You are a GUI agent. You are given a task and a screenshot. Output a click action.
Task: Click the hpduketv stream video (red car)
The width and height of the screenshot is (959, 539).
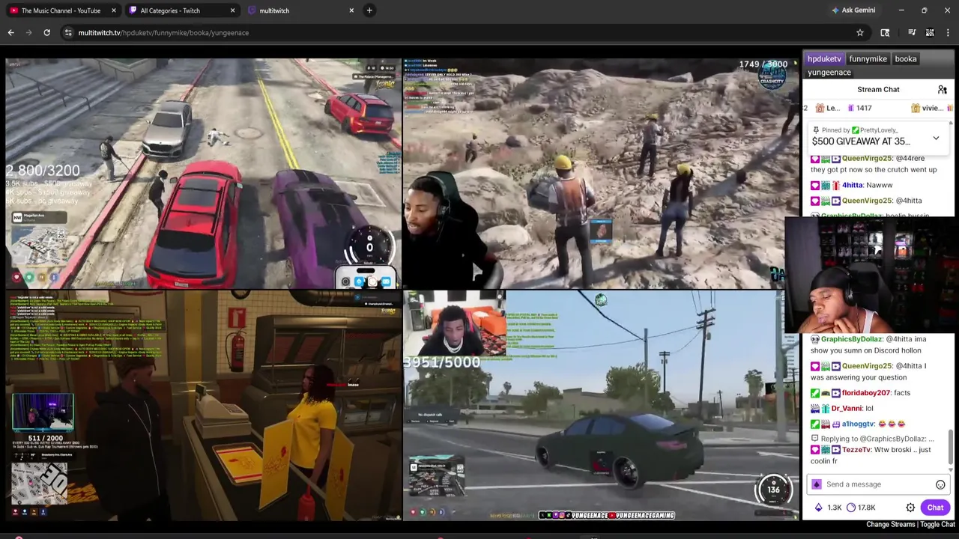[203, 174]
